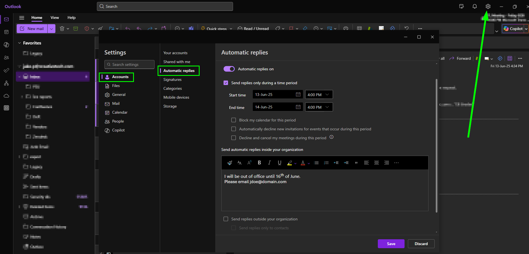Open the Settings gear icon in title bar

(x=488, y=6)
